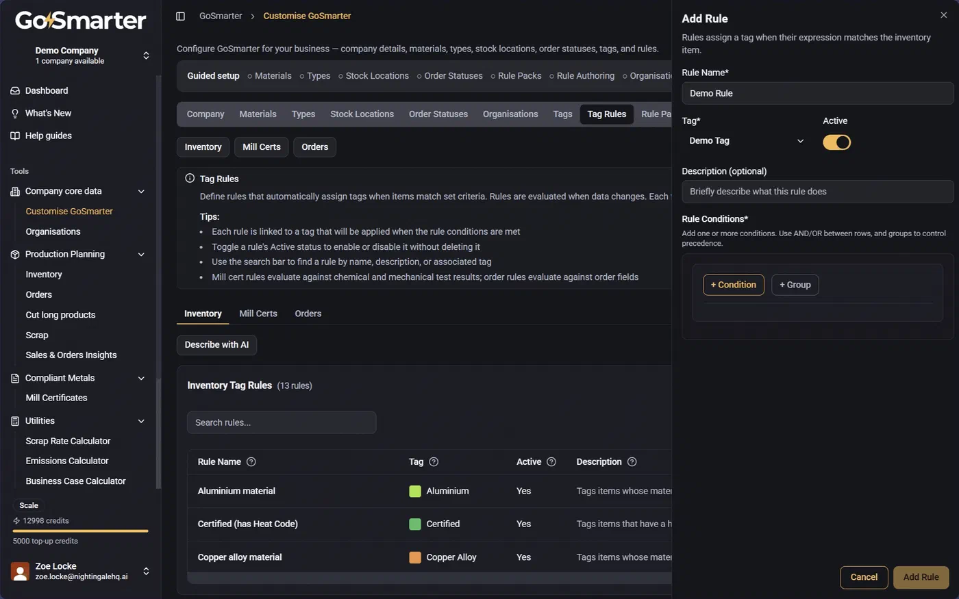Focus the Description optional field

click(818, 192)
